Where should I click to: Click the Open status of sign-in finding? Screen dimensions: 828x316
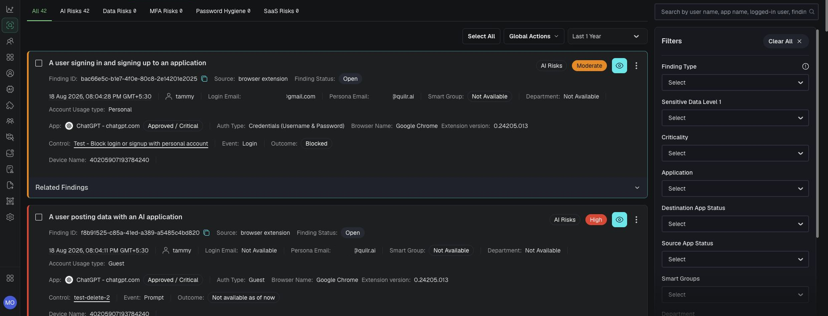click(x=350, y=79)
